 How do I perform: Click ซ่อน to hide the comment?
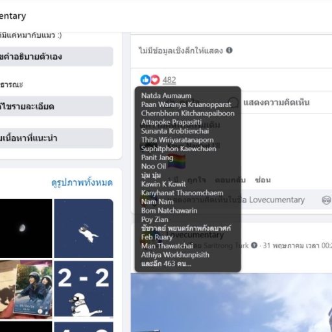pos(263,180)
